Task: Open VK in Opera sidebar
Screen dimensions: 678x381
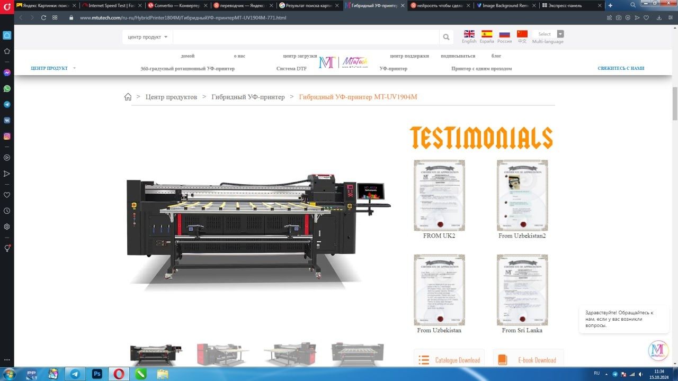Action: pyautogui.click(x=7, y=120)
